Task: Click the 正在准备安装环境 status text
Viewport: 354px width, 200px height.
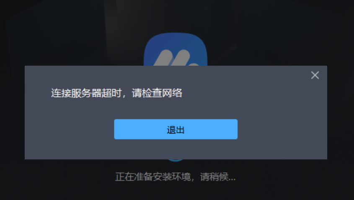Action: coord(153,177)
